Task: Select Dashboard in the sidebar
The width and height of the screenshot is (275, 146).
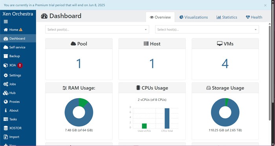Action: [x=18, y=38]
